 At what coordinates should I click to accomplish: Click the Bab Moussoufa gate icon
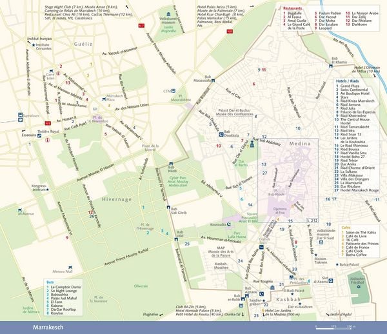point(213,80)
